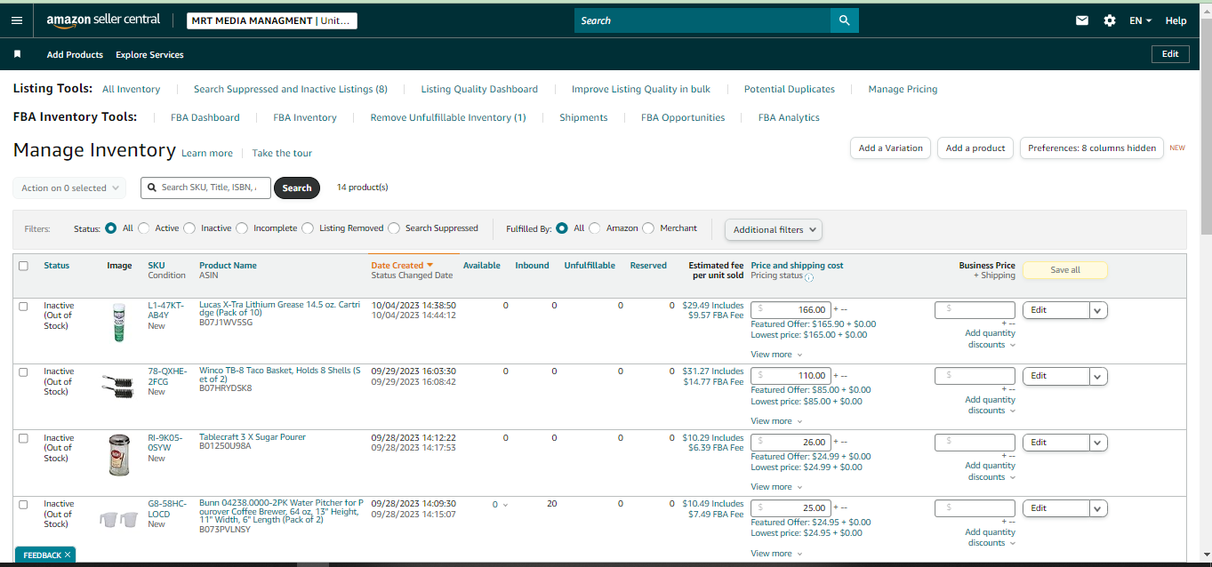Check the Tablecraft Sugar Pourer row checkbox
Screen dimensions: 1212x567
(x=23, y=438)
